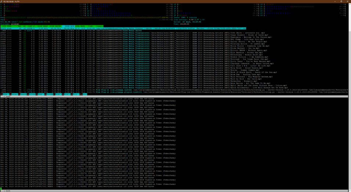Viewport: 351px width, 192px height.
Task: Click the F9 Kill function key label
Action: click(x=75, y=94)
